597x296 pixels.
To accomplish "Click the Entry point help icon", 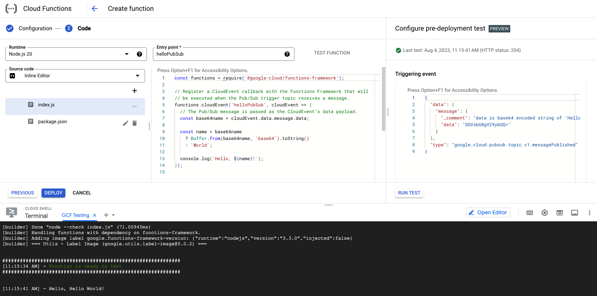I will coord(287,54).
